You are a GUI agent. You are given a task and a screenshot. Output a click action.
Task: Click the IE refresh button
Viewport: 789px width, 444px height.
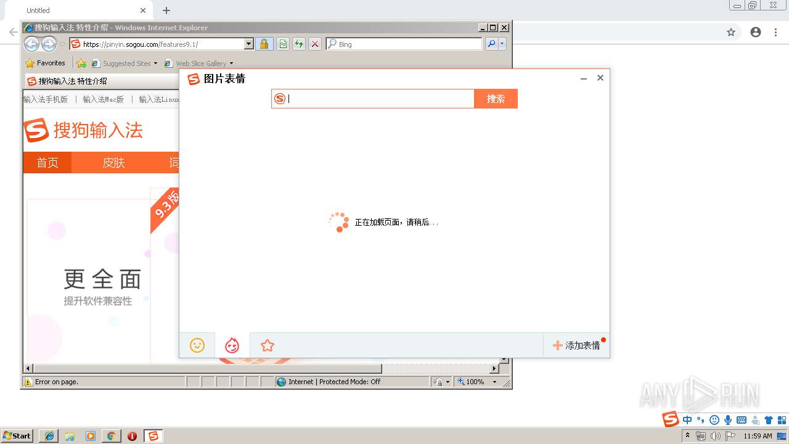click(x=299, y=44)
